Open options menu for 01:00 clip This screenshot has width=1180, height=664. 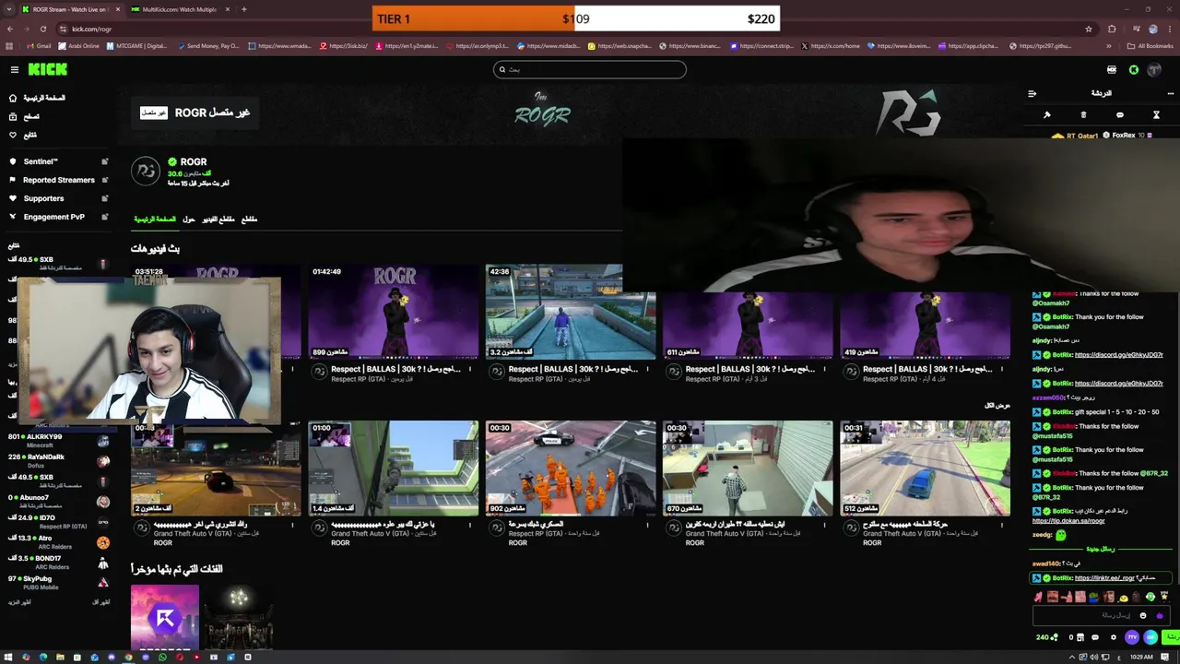(470, 525)
